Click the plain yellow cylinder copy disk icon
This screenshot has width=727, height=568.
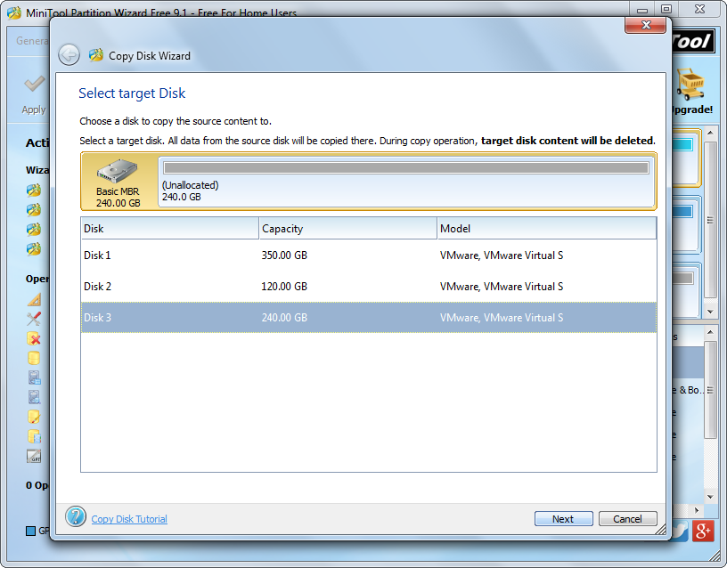tap(34, 358)
